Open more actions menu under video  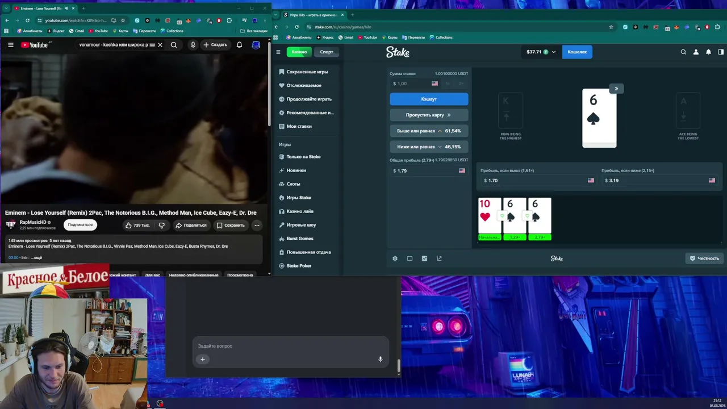[257, 226]
